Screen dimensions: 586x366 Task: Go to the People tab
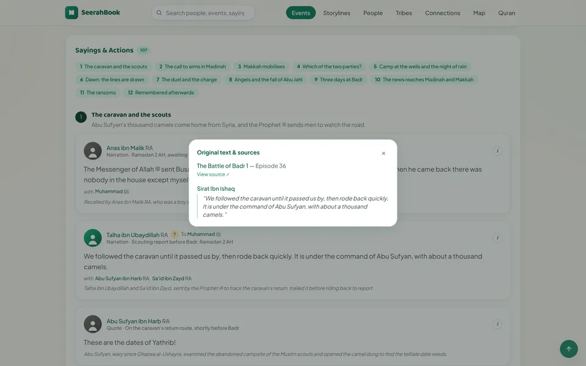373,13
